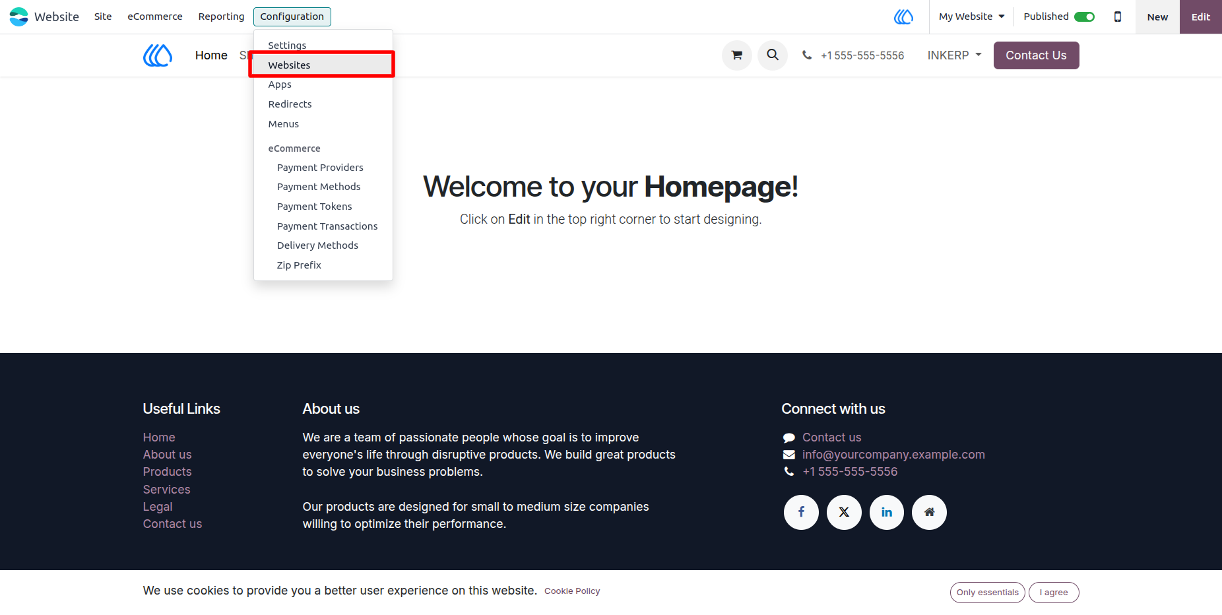Open Payment Transactions menu entry
The height and width of the screenshot is (615, 1222).
pos(323,226)
